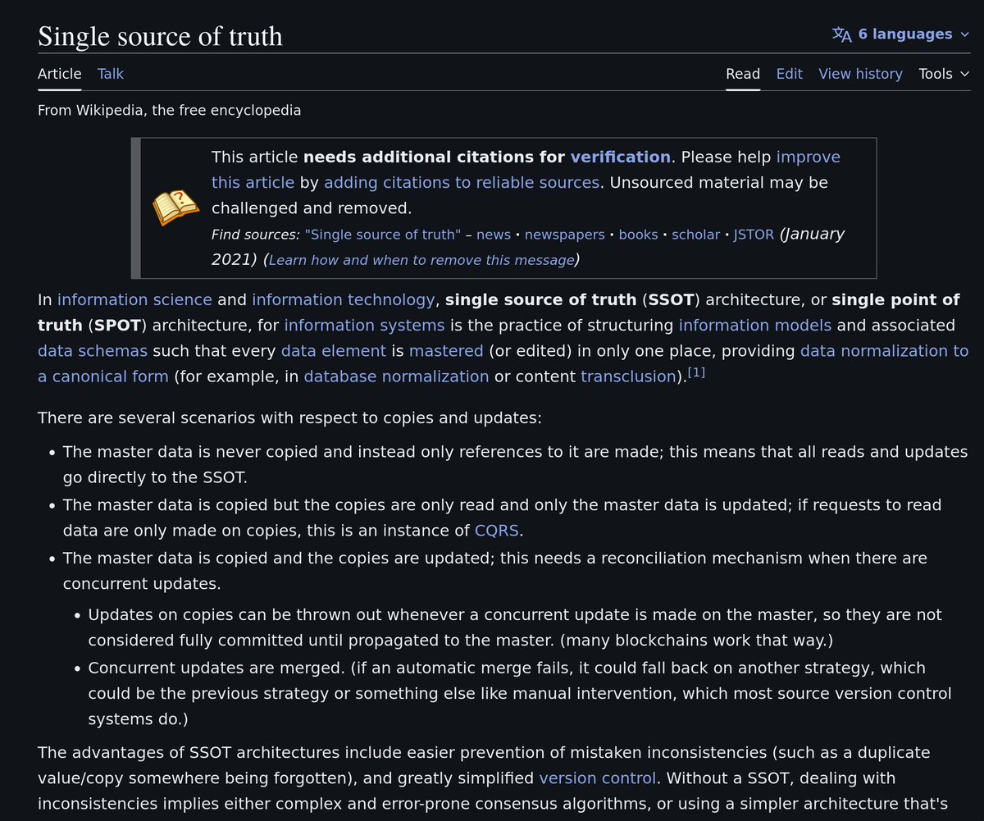Follow the mastered link
This screenshot has width=984, height=821.
[446, 351]
